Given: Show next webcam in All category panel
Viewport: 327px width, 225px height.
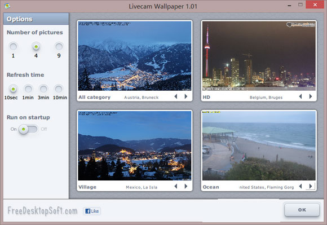Looking at the screenshot, I should [x=186, y=96].
